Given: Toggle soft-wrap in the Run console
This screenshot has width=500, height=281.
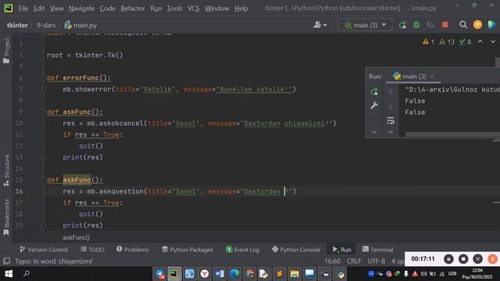Looking at the screenshot, I should coord(391,120).
